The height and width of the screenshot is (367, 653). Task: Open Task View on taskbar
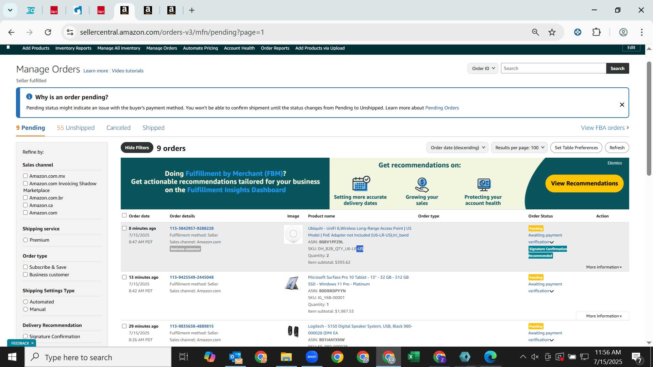coord(184,357)
